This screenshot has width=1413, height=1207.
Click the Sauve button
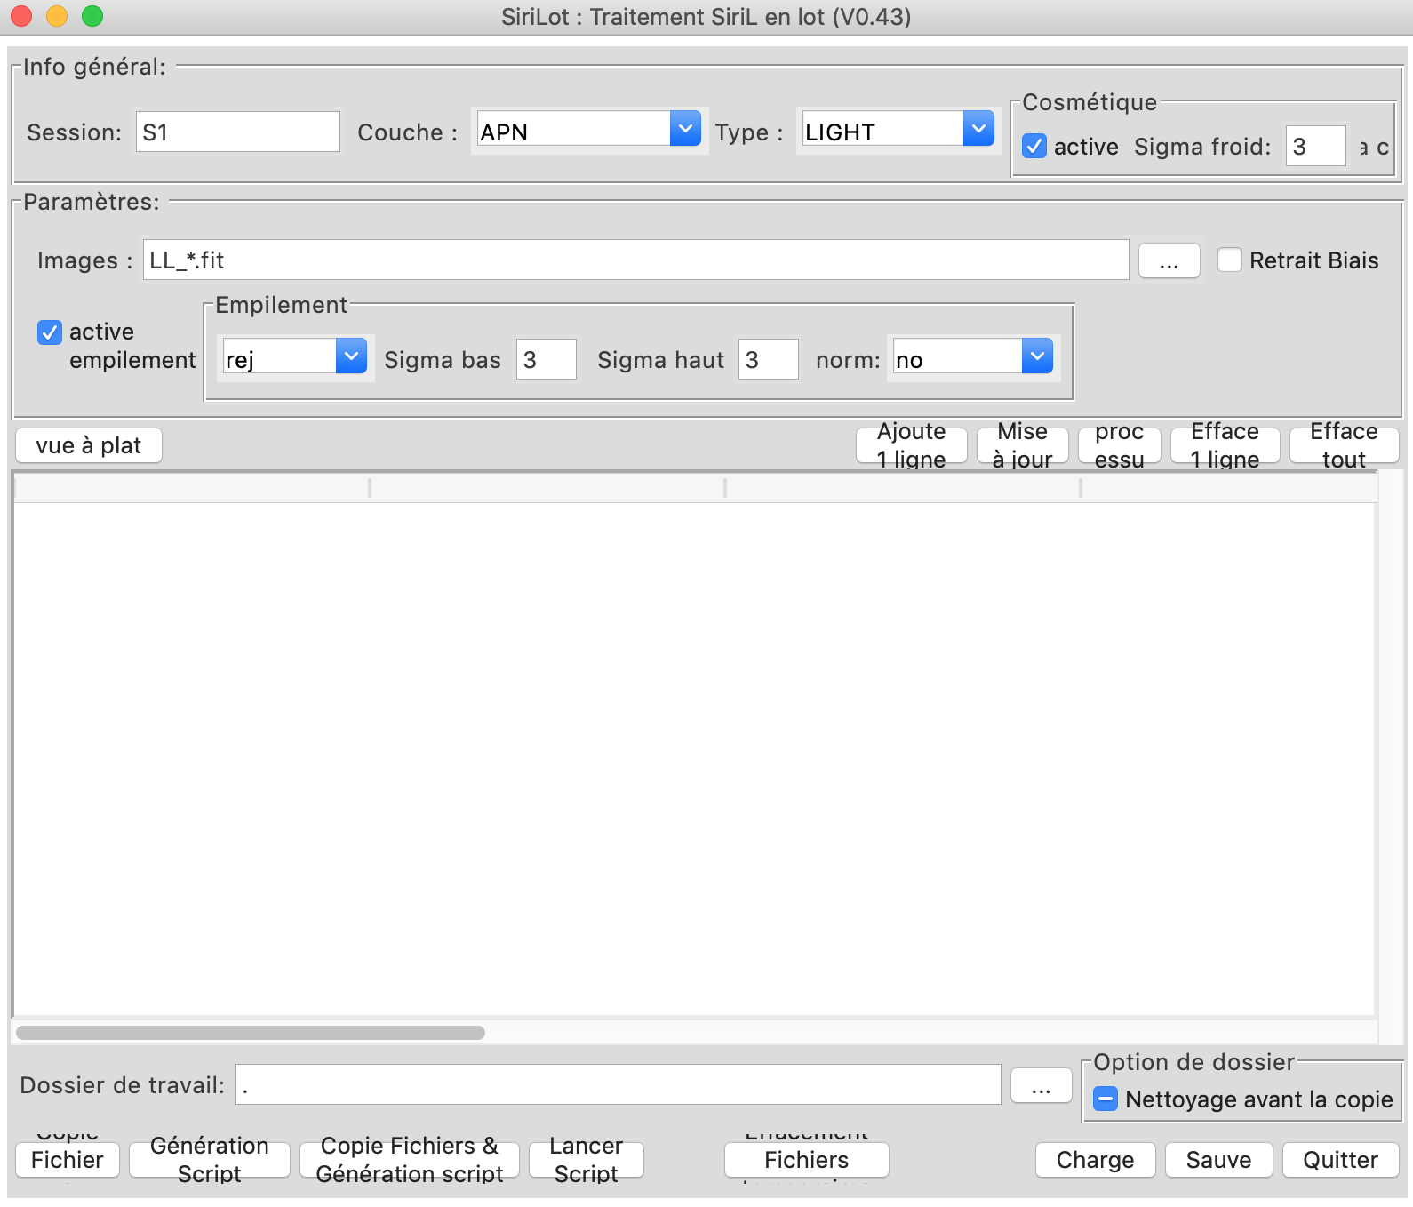click(x=1219, y=1160)
